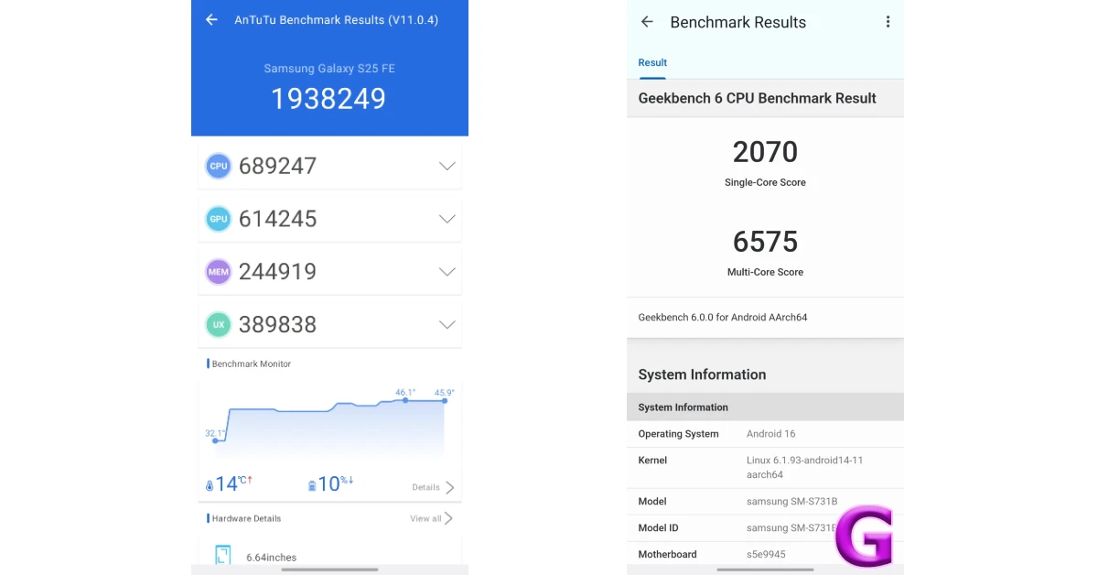The height and width of the screenshot is (575, 1098).
Task: Expand the UX score breakdown
Action: 447,324
